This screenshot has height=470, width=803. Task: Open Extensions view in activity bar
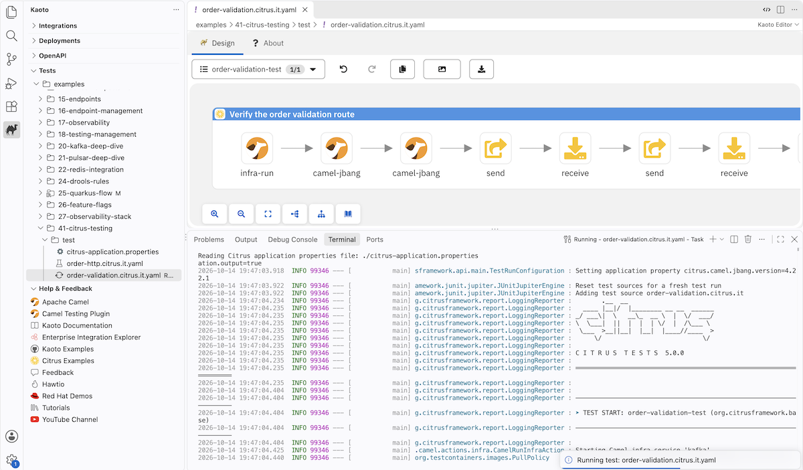pos(11,106)
